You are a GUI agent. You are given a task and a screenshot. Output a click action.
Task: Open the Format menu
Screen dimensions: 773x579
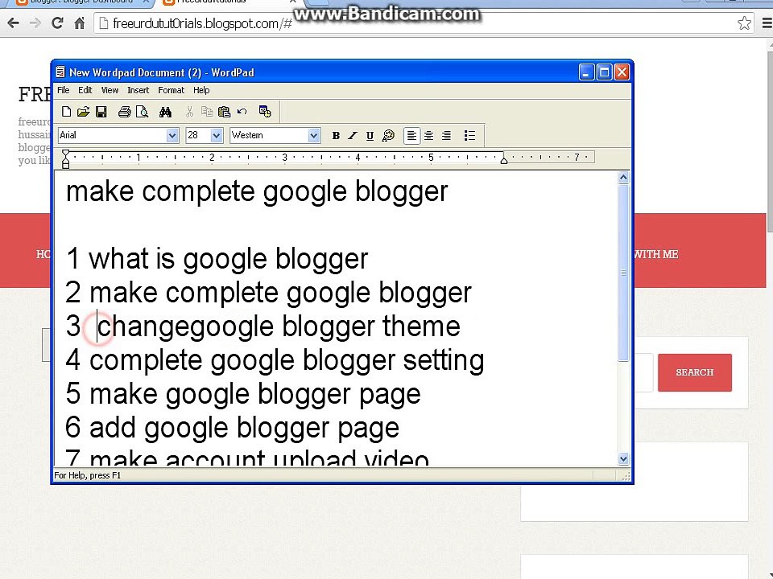[171, 90]
